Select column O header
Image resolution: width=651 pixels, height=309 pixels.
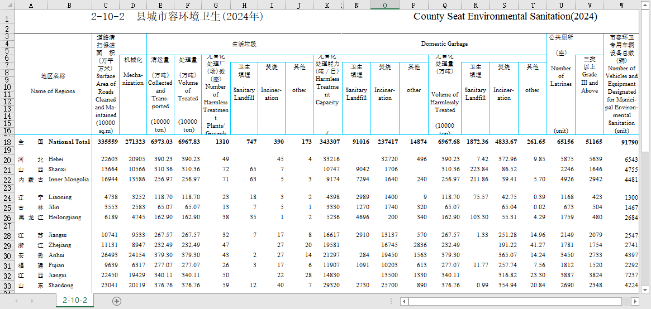385,5
